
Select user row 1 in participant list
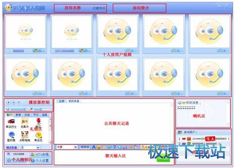(204, 139)
